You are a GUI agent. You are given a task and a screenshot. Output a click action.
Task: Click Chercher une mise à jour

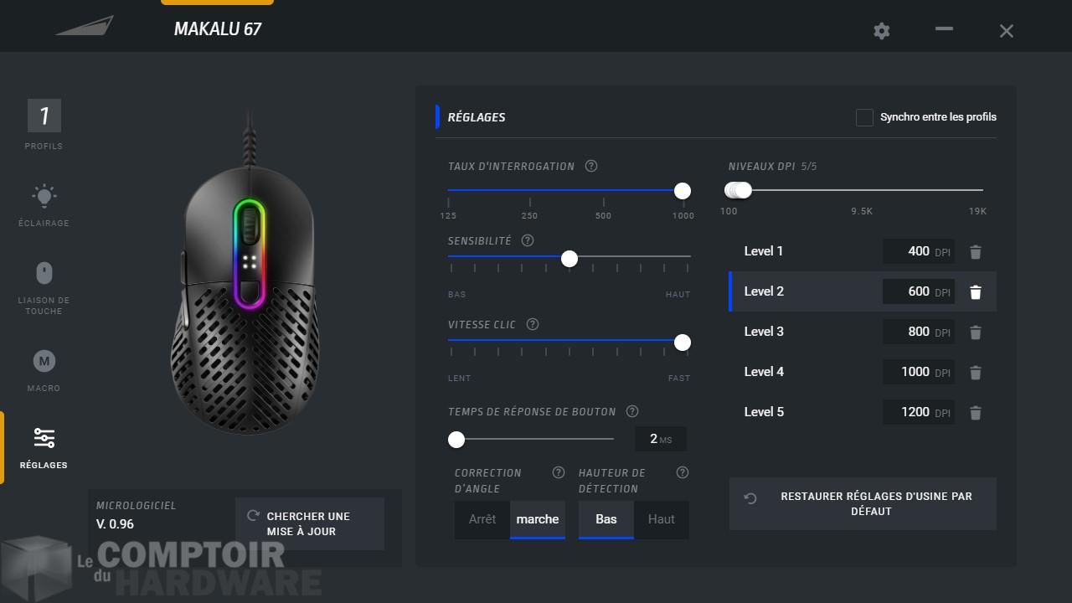pos(309,523)
